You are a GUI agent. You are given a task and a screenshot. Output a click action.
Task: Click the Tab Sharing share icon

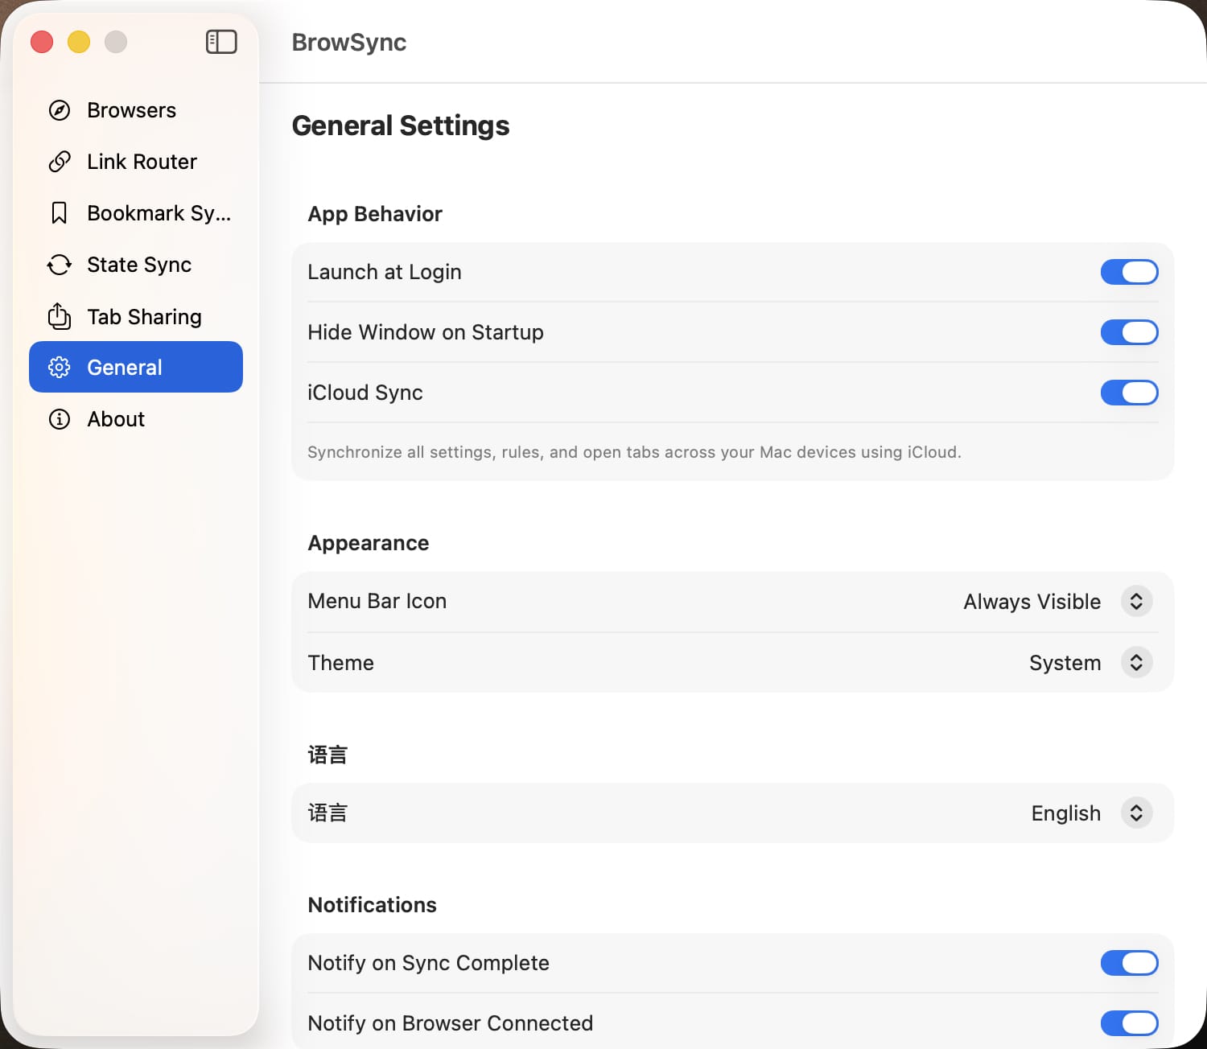tap(60, 316)
